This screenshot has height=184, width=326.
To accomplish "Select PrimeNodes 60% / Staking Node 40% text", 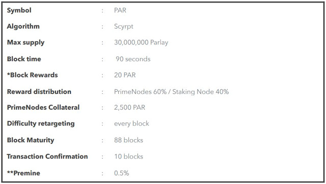I will (172, 92).
